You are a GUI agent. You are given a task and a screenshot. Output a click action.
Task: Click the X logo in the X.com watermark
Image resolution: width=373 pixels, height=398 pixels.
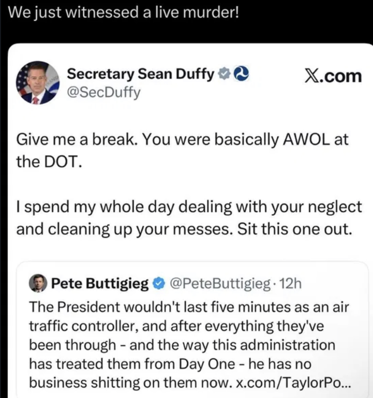pos(309,76)
